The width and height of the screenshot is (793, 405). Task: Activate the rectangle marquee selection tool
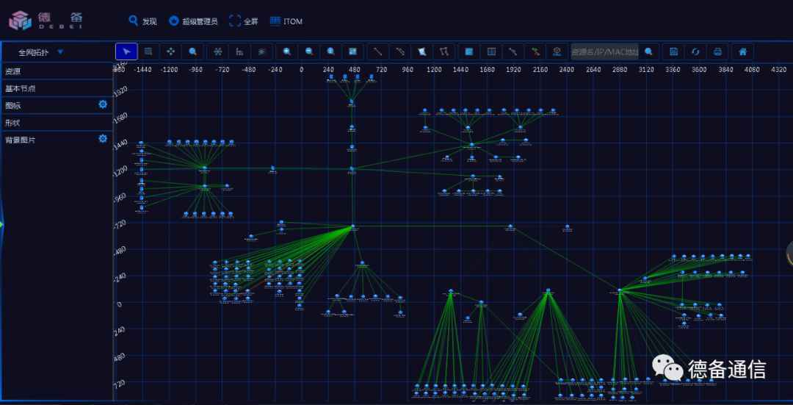(148, 51)
